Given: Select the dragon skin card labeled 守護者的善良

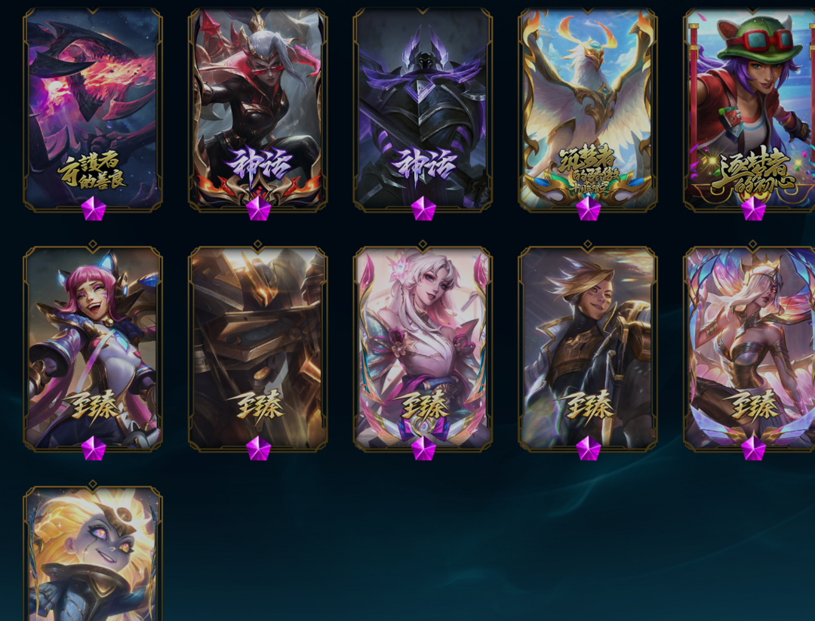Looking at the screenshot, I should pyautogui.click(x=93, y=109).
